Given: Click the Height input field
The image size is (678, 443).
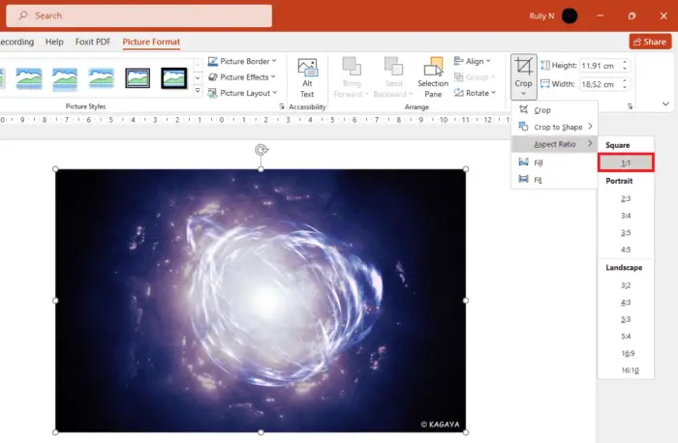Looking at the screenshot, I should click(600, 66).
